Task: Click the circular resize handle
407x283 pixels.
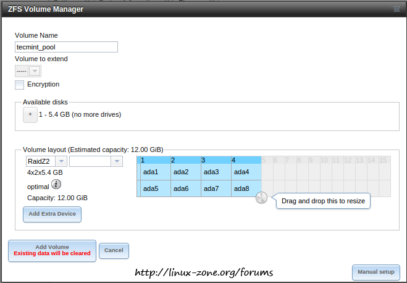Action: click(x=262, y=198)
